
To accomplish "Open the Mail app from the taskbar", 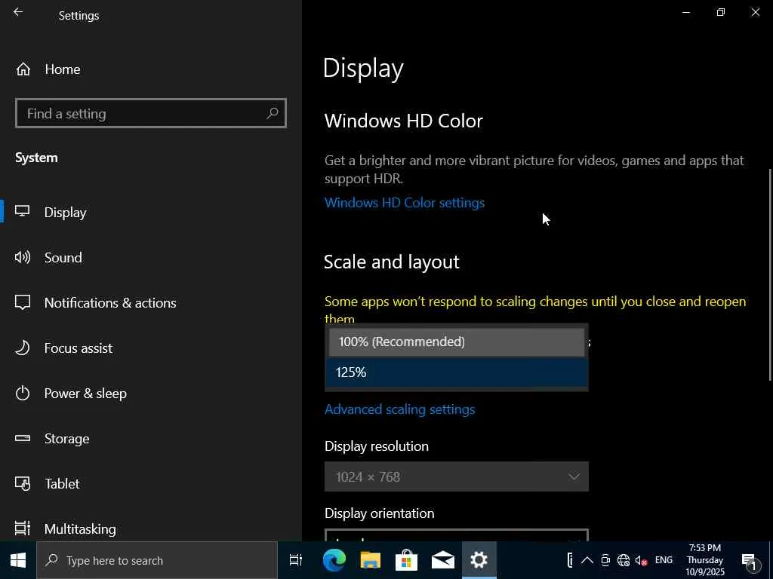I will 442,560.
